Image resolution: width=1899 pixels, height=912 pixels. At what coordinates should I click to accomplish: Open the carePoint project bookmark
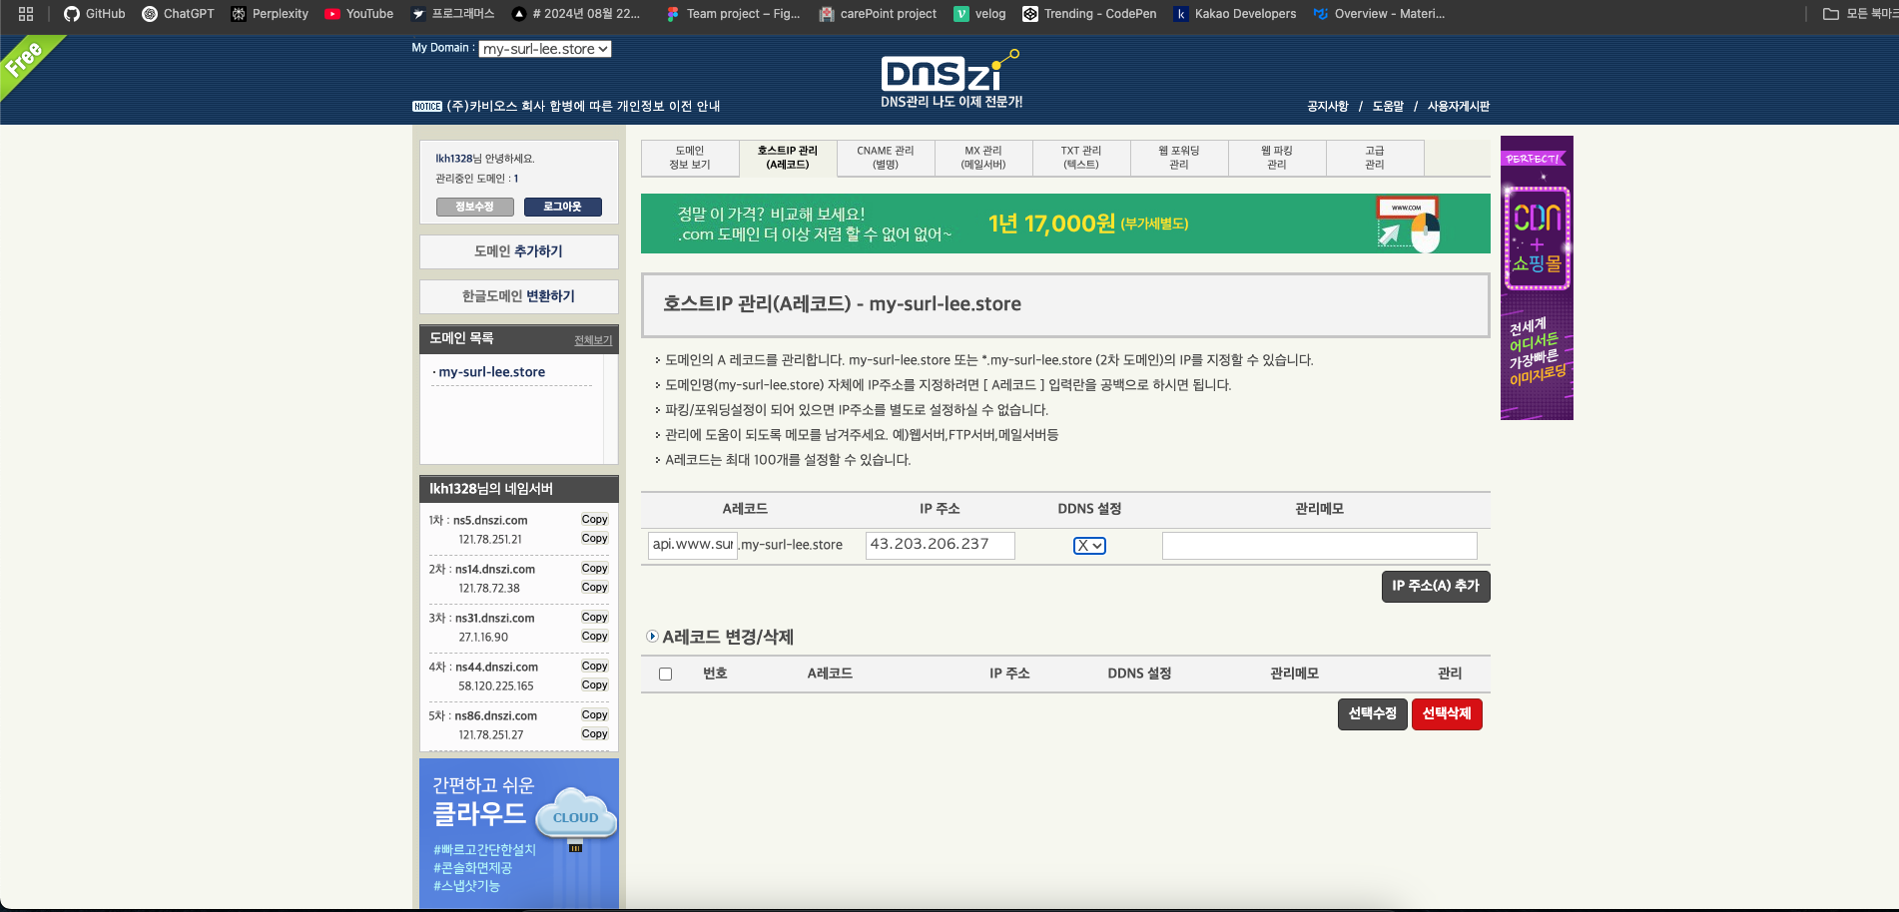point(878,14)
